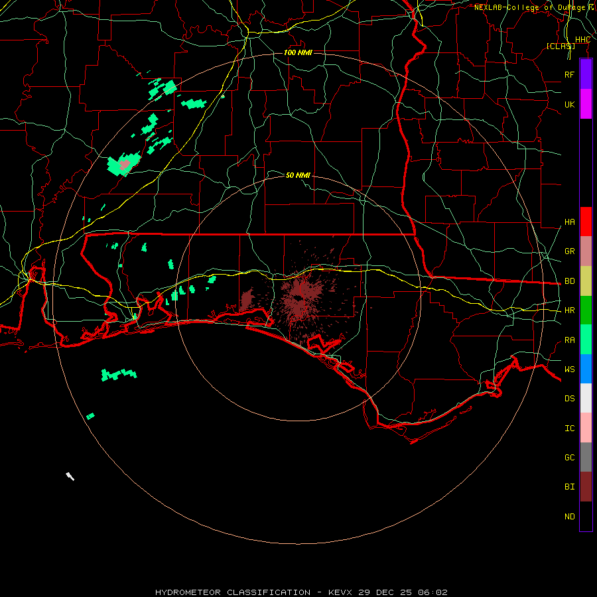Click the HA legend label
This screenshot has height=597, width=597.
[x=569, y=222]
